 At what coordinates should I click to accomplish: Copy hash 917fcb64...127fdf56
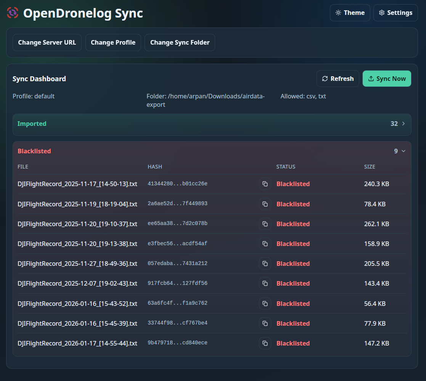pos(265,283)
